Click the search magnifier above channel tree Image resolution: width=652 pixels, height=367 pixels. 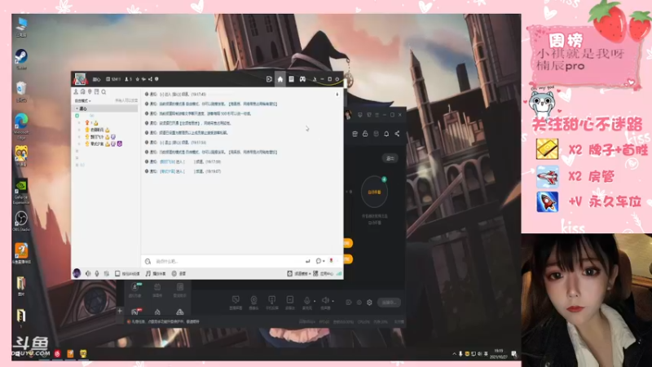pos(104,91)
